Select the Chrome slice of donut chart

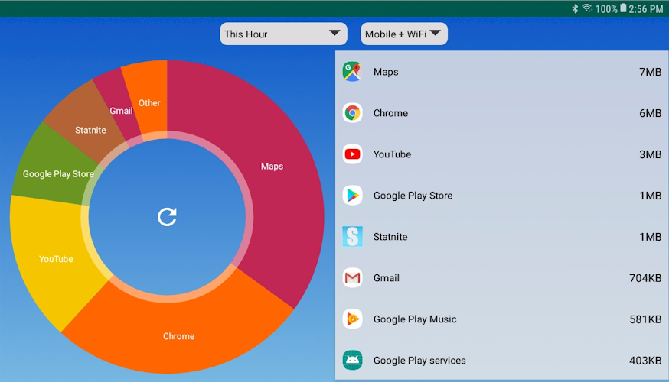178,336
